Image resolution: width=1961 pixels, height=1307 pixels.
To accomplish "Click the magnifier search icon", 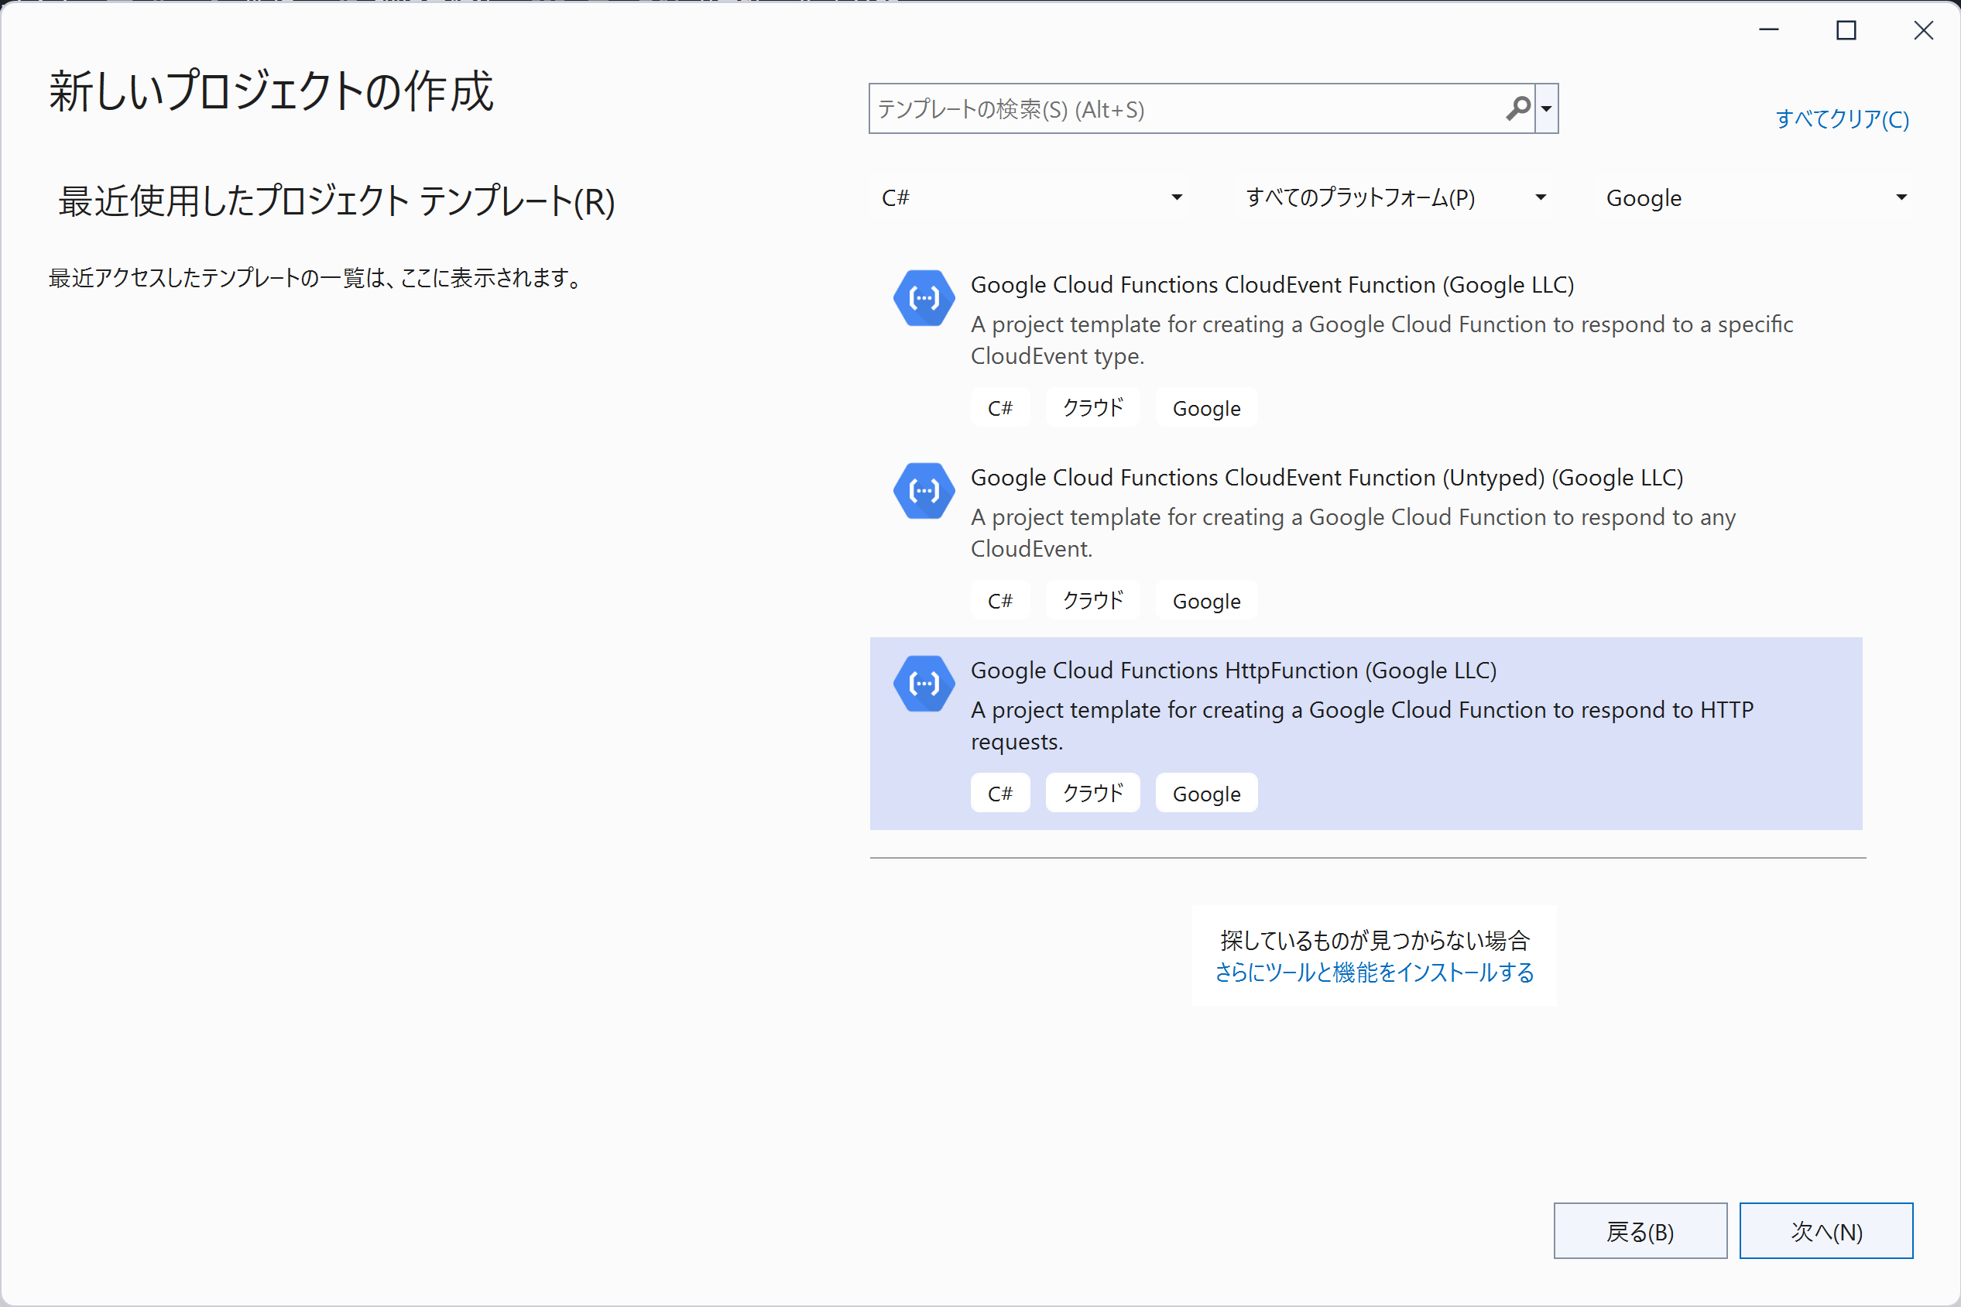I will [1517, 108].
